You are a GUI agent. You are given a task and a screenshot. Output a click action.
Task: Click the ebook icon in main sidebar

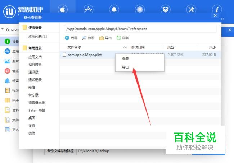point(7,100)
